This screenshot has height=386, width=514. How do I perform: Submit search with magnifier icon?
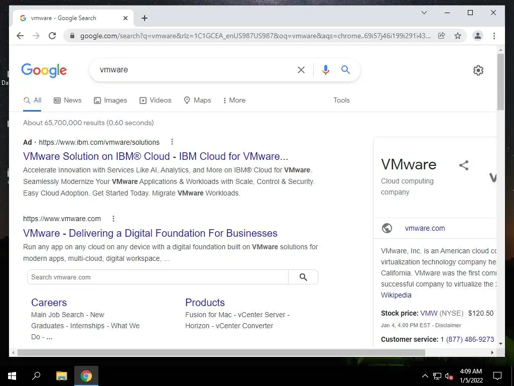coord(345,69)
